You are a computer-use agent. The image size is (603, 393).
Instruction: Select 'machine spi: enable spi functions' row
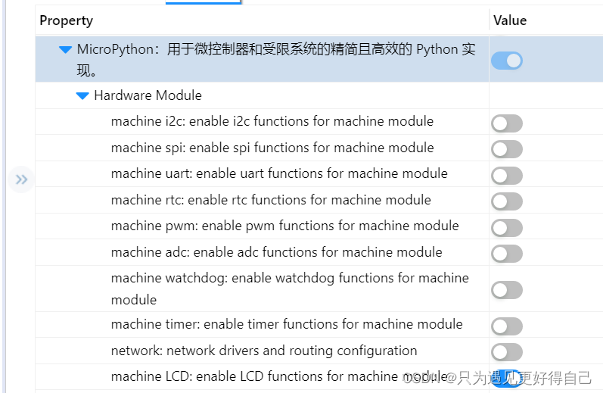coord(272,148)
